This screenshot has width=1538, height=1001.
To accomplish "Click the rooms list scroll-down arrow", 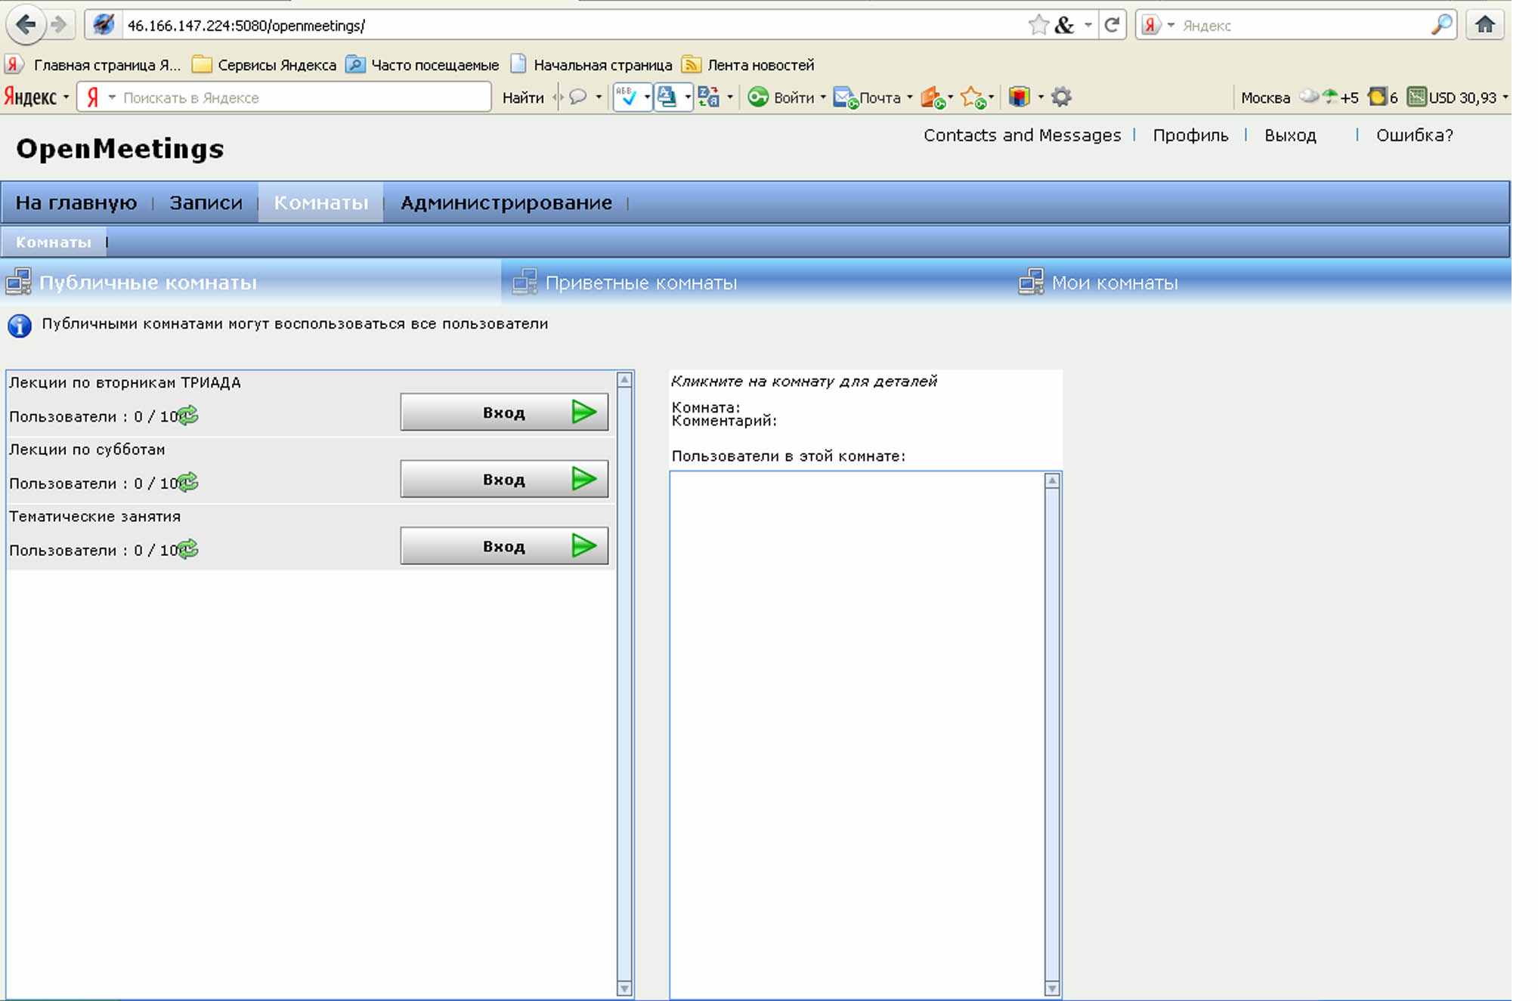I will click(625, 988).
